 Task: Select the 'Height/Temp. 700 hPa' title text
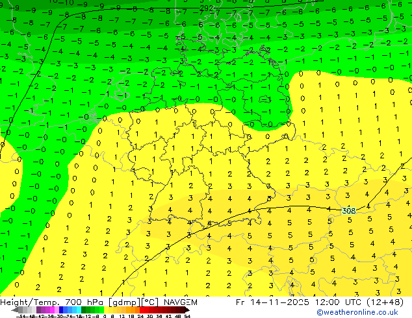pos(52,302)
